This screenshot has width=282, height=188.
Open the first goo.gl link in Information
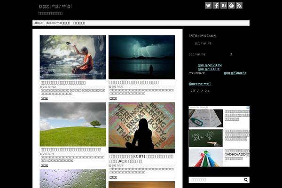click(210, 65)
